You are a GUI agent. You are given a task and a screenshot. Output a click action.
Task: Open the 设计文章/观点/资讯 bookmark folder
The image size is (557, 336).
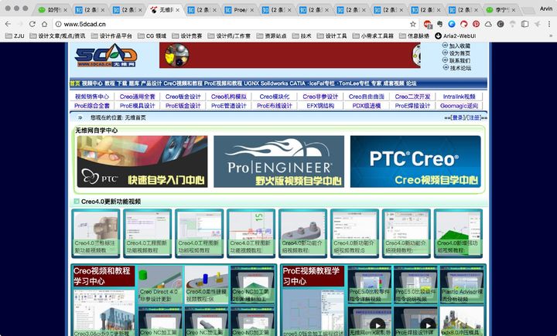tap(57, 36)
